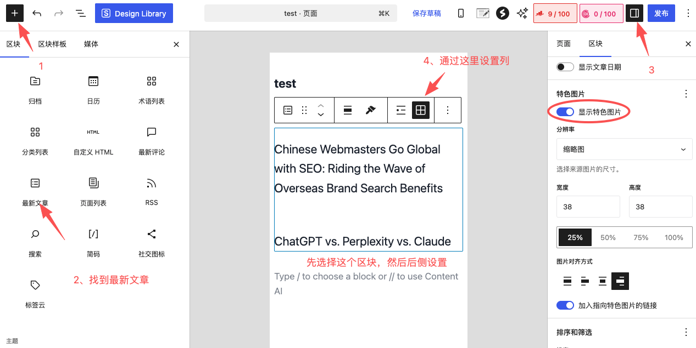Insert the 最新文章 block
Viewport: 696px width, 348px height.
tap(35, 191)
